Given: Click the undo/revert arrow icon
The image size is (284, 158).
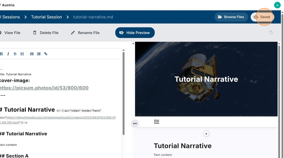Looking at the screenshot, I should click(271, 32).
